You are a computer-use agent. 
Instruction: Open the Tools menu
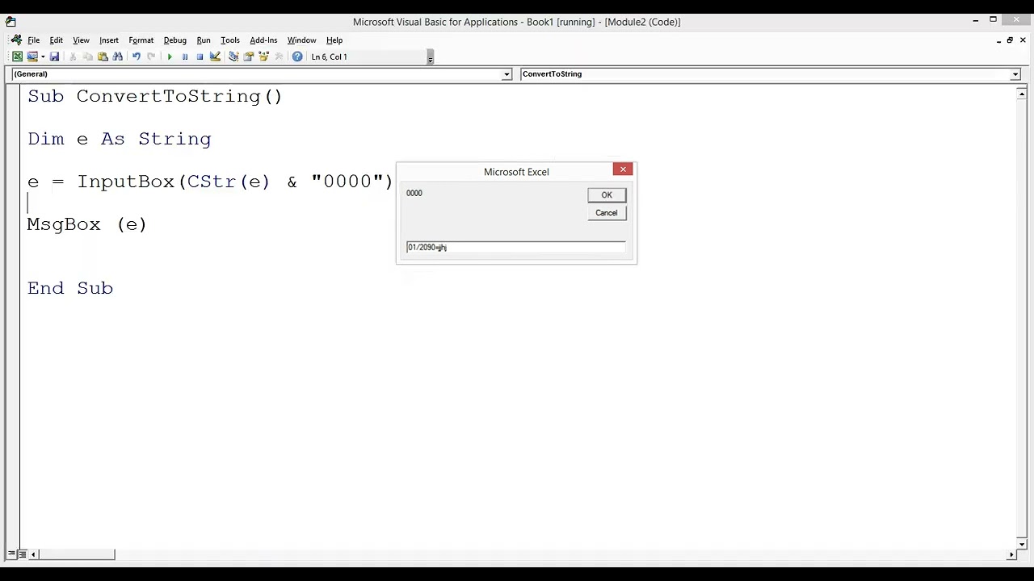coord(230,40)
